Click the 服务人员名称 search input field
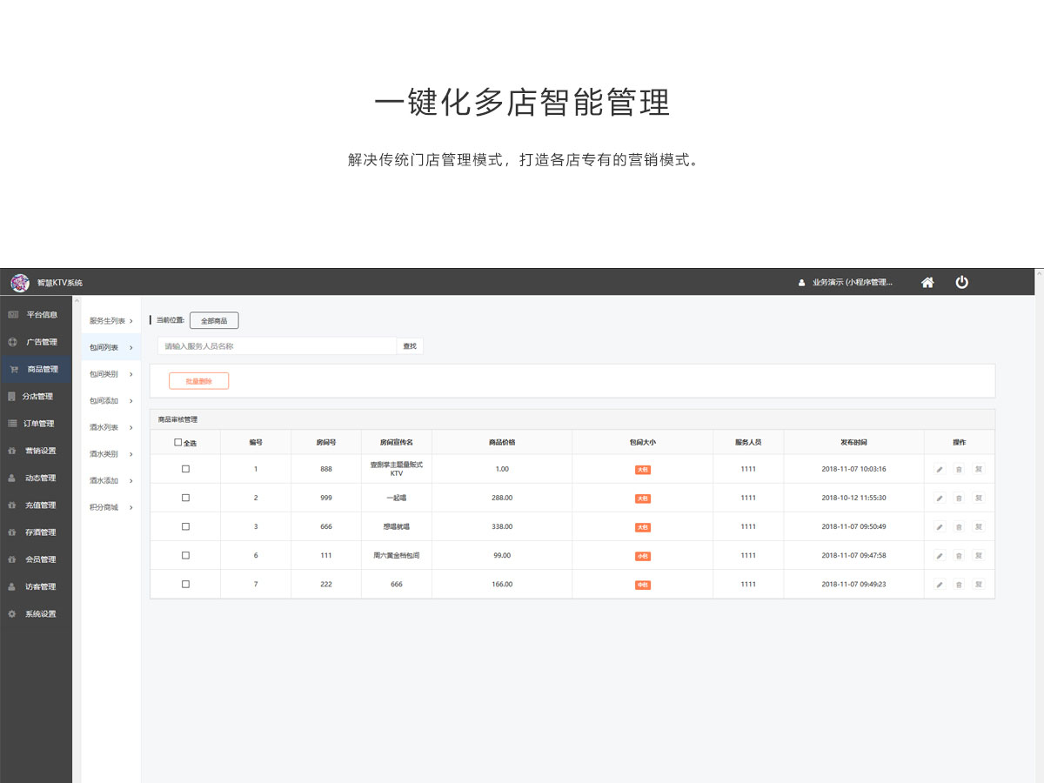The height and width of the screenshot is (783, 1044). 277,346
